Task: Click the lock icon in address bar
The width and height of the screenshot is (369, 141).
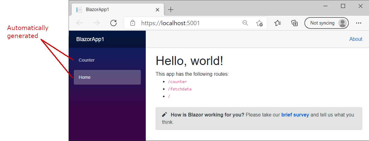Action: click(x=133, y=23)
